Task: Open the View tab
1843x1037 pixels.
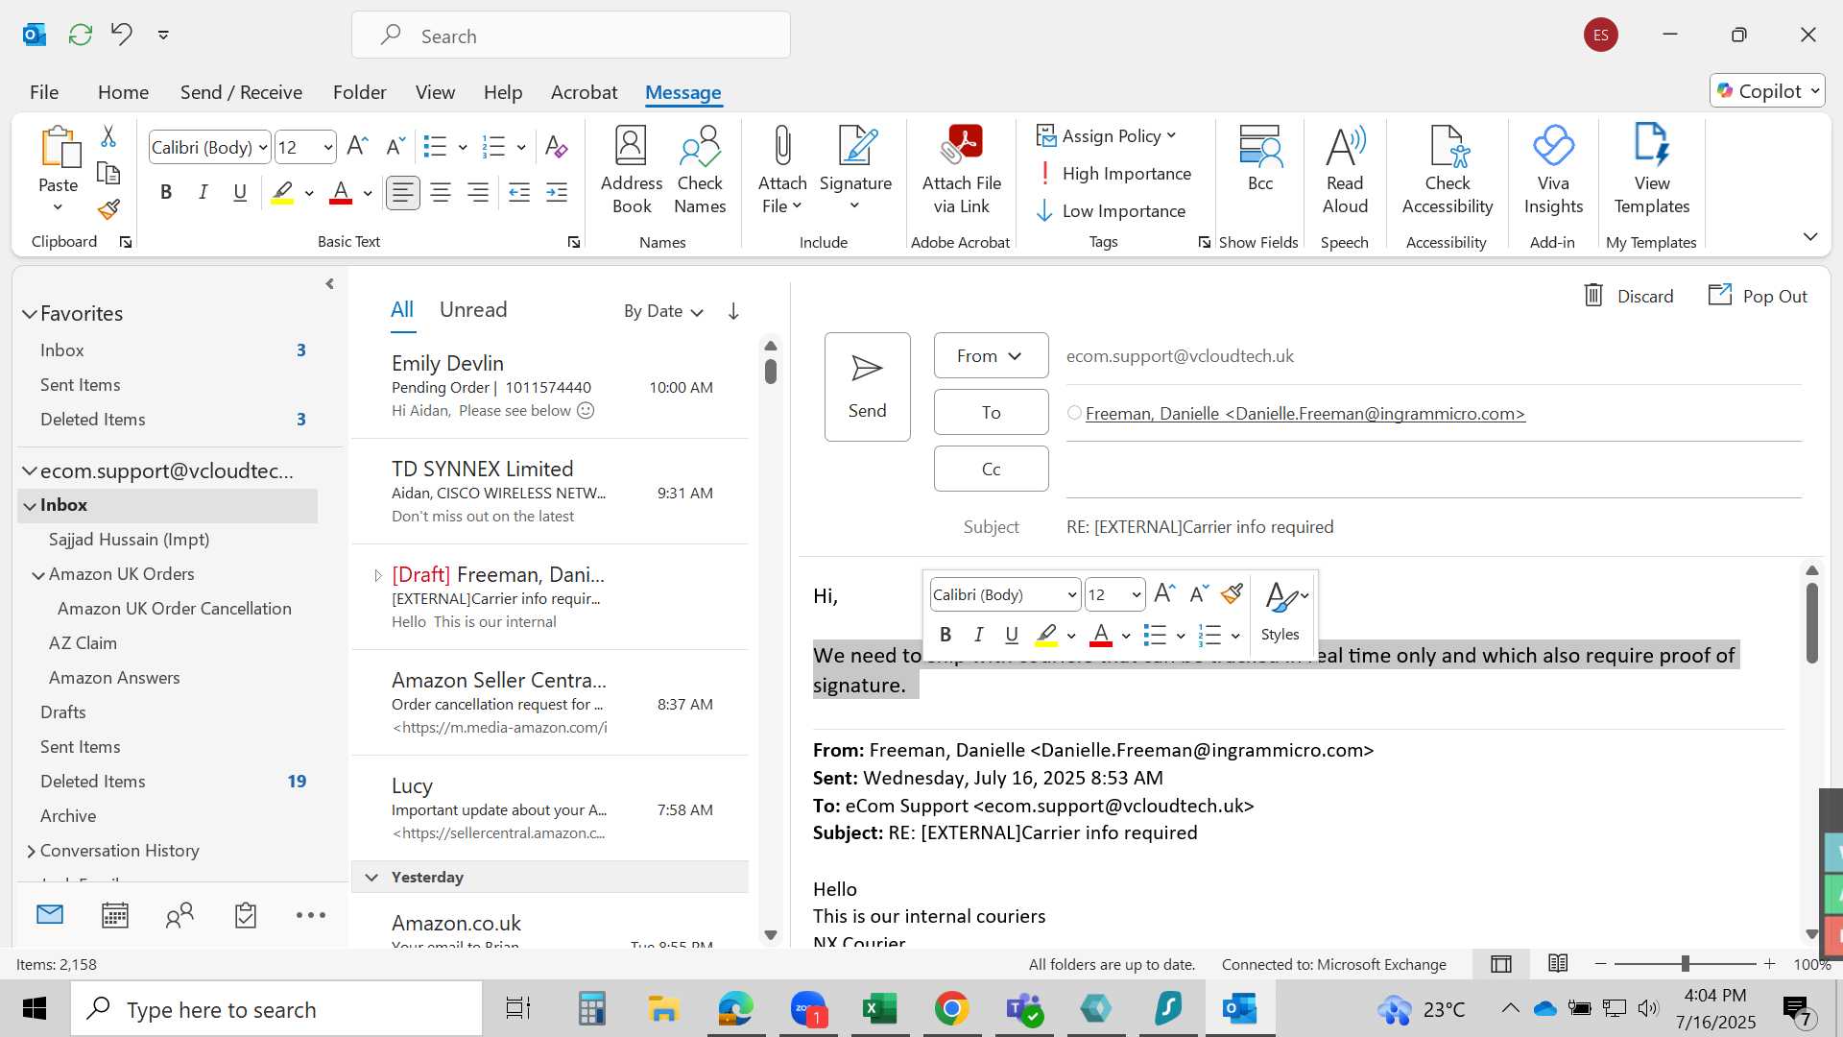Action: pos(435,92)
